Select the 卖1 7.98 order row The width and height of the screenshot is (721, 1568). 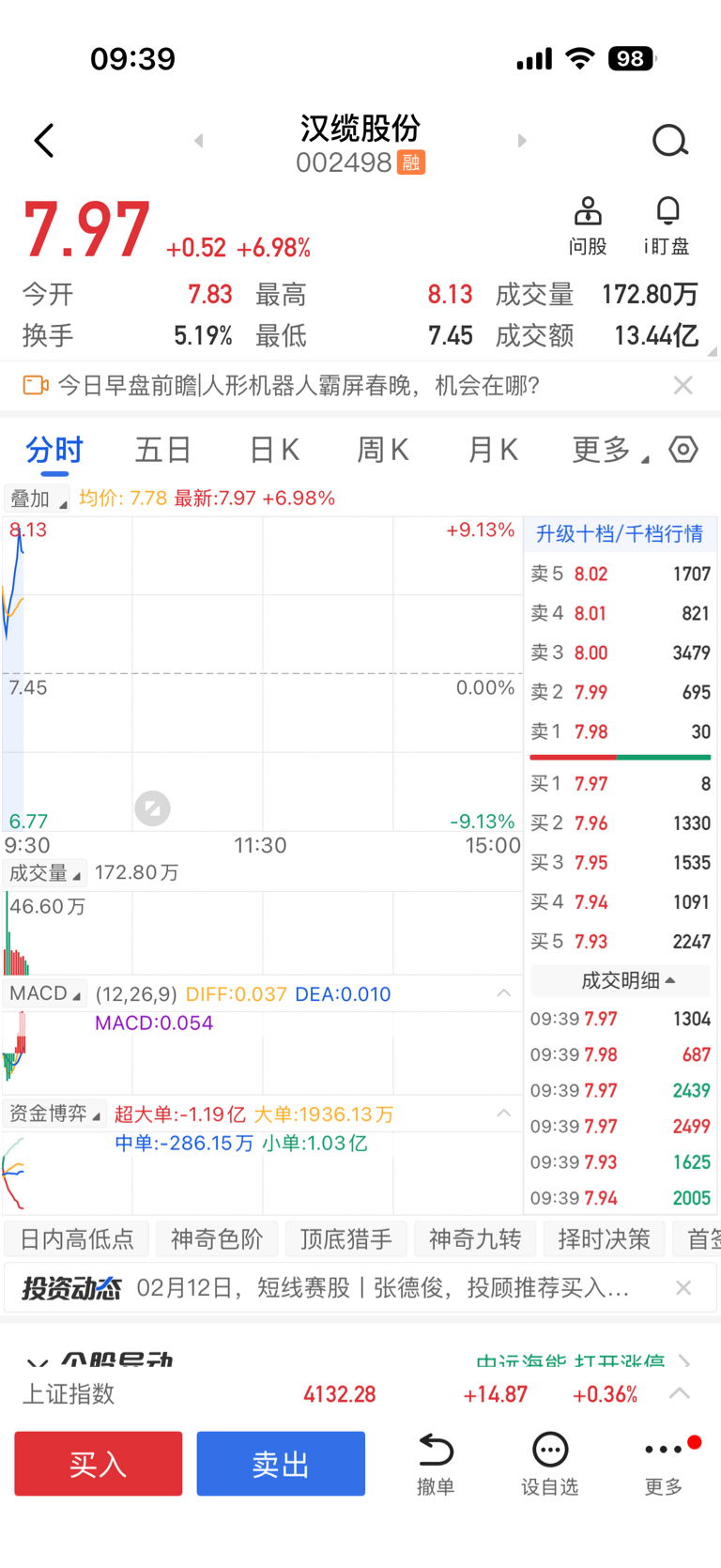(x=621, y=731)
